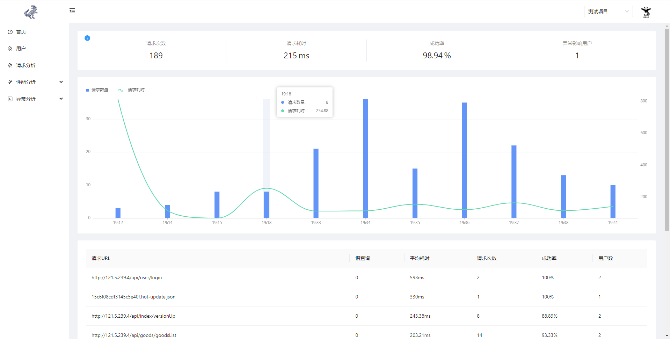
Task: Click the 异常分析 code icon
Action: tap(10, 99)
